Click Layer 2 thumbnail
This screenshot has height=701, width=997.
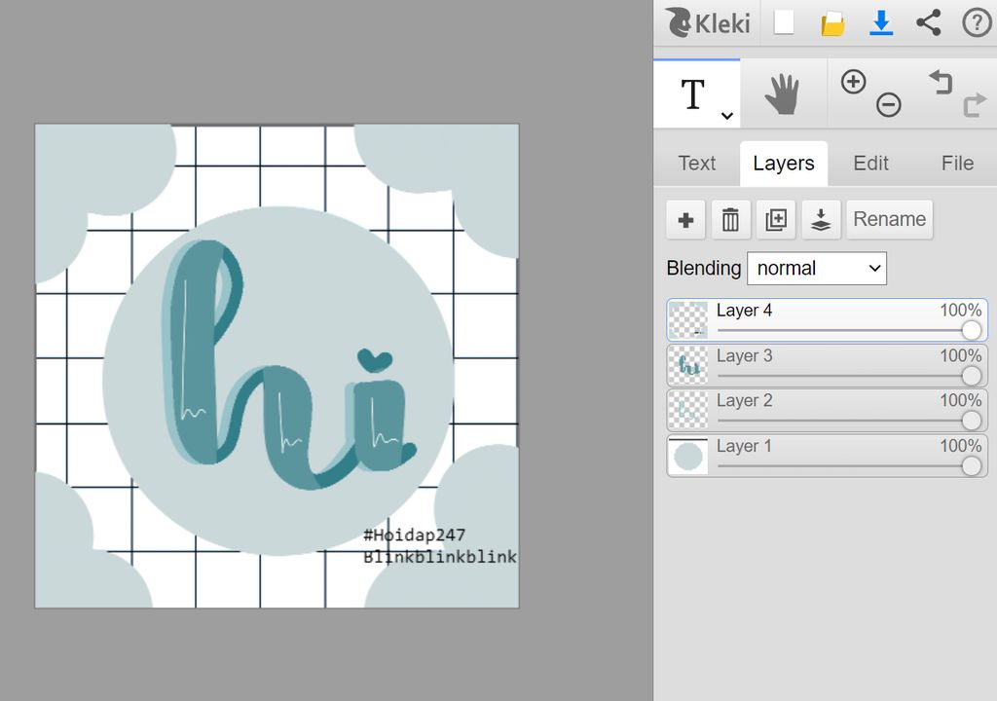688,410
